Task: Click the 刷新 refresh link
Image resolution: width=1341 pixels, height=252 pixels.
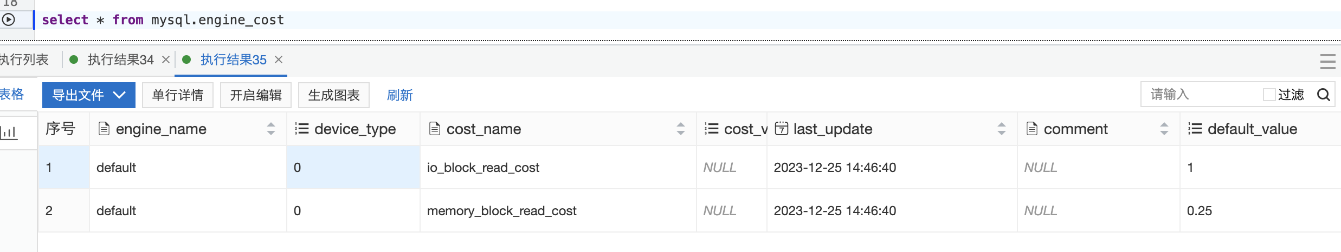Action: coord(400,95)
